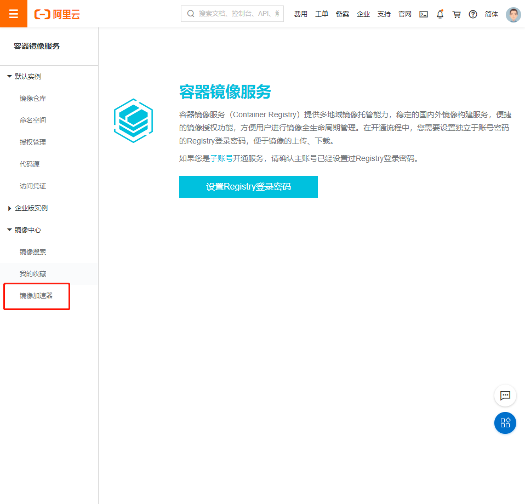
Task: Click the 子账号 hyperlink
Action: pos(221,158)
